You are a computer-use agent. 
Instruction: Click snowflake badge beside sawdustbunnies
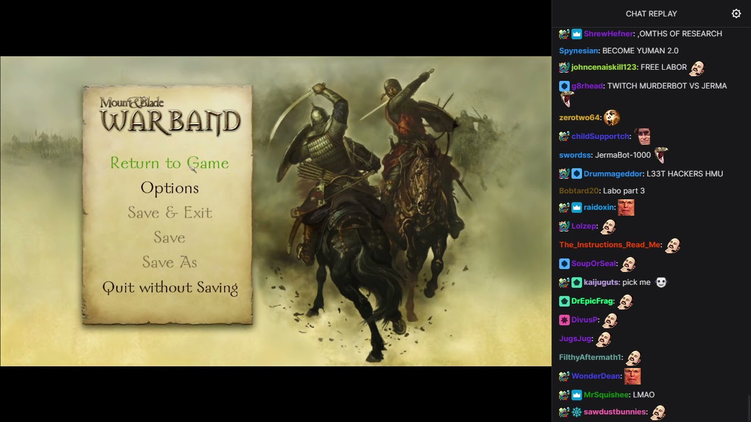577,412
